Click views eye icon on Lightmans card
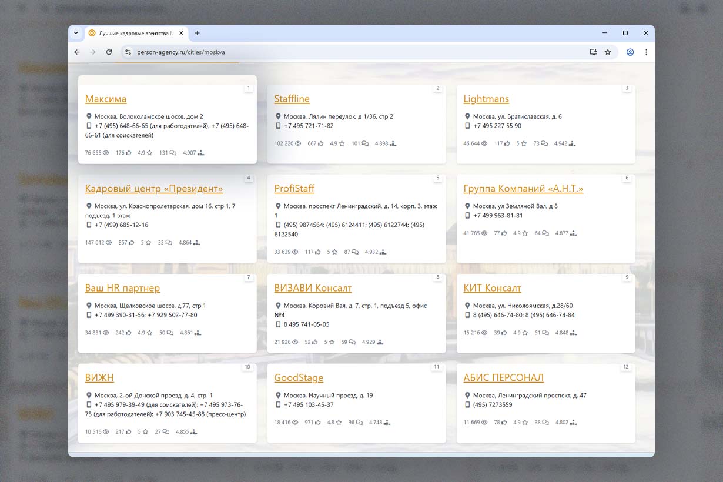The image size is (723, 482). 484,143
